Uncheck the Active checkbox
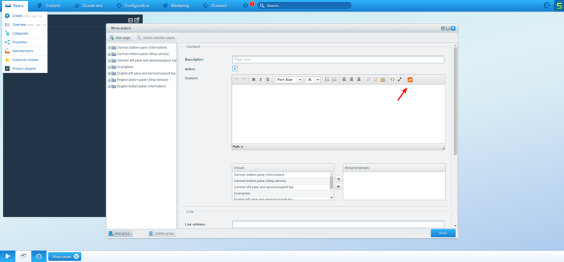 [x=235, y=69]
